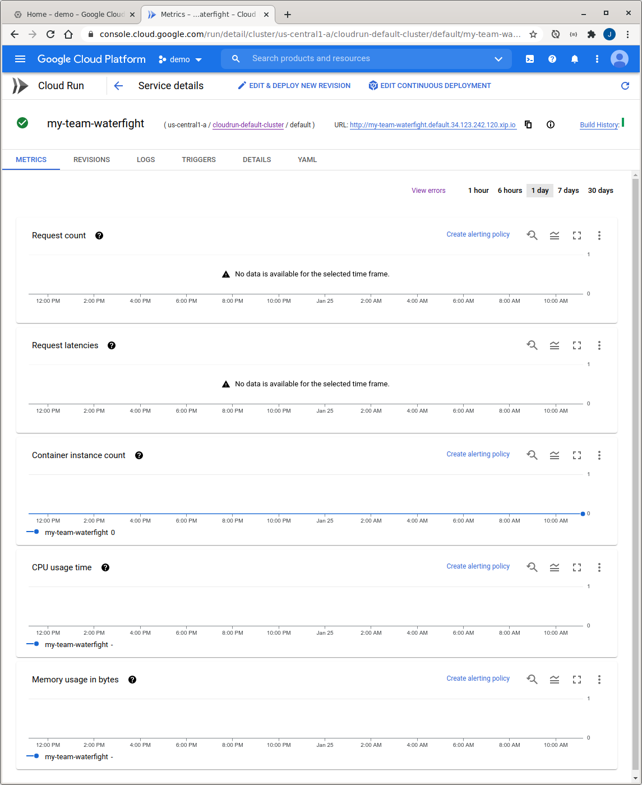Viewport: 642px width, 785px height.
Task: Open Request count in Metrics Explorer
Action: point(532,235)
